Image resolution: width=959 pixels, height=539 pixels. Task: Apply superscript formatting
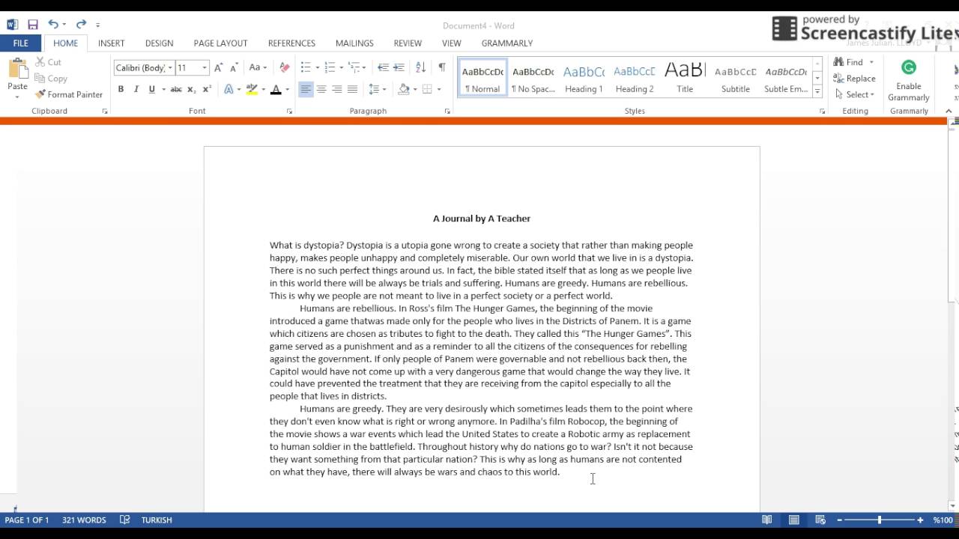coord(207,89)
